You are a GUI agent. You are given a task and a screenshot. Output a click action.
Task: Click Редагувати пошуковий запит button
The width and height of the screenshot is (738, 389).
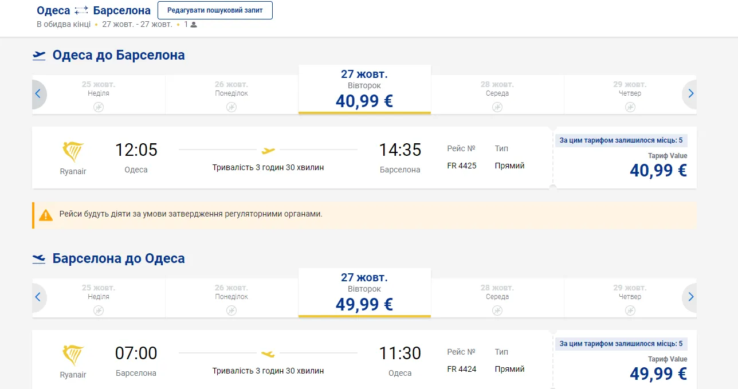pos(215,10)
